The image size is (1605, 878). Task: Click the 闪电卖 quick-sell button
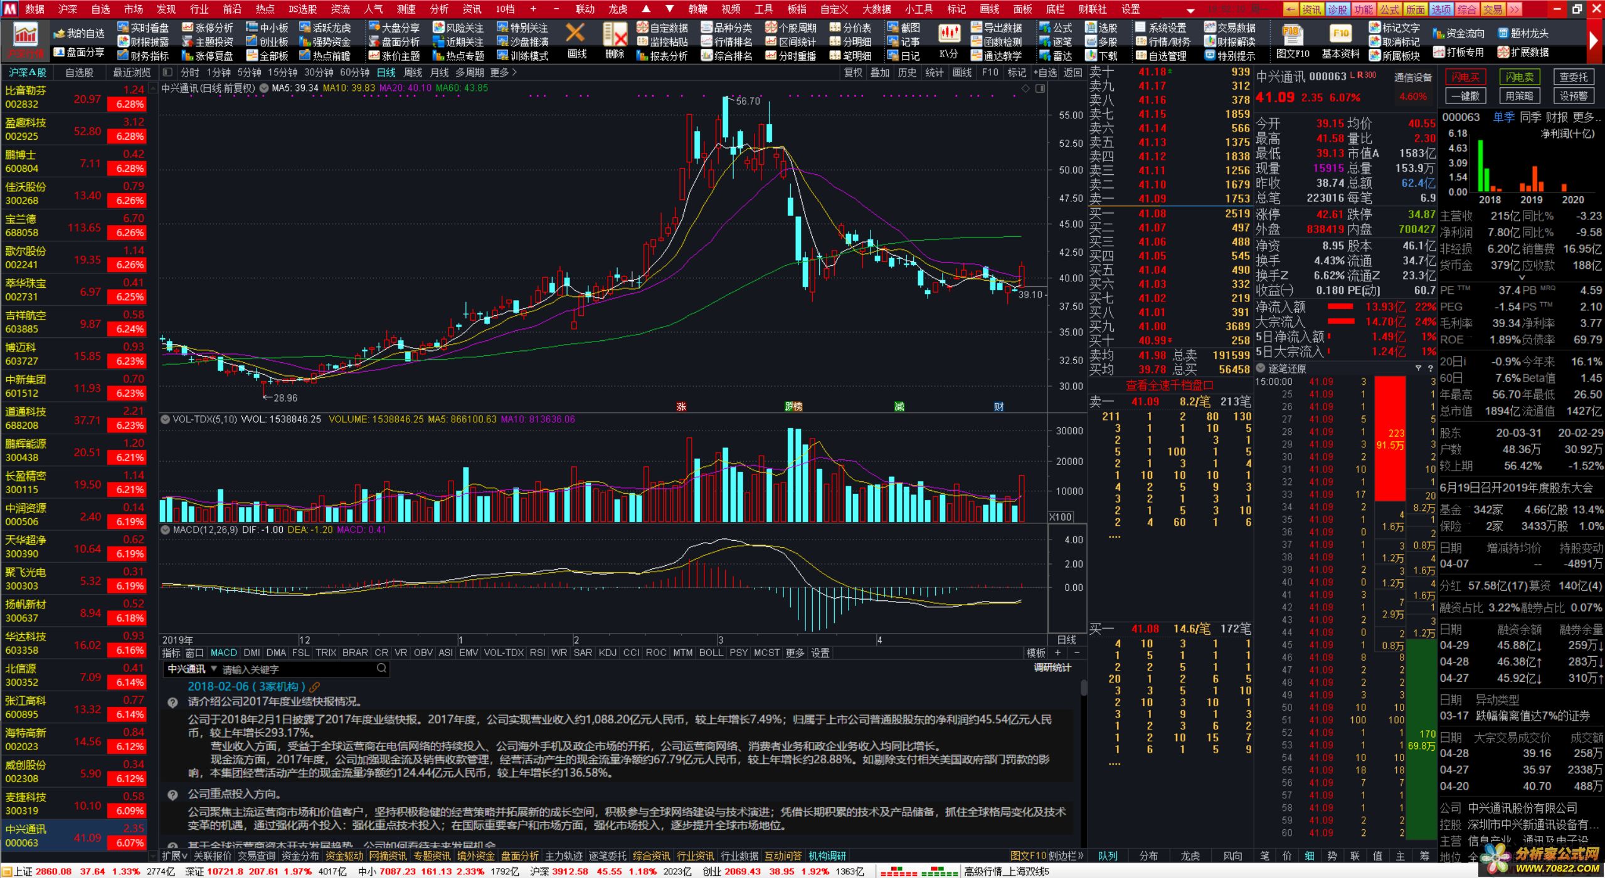click(x=1520, y=77)
